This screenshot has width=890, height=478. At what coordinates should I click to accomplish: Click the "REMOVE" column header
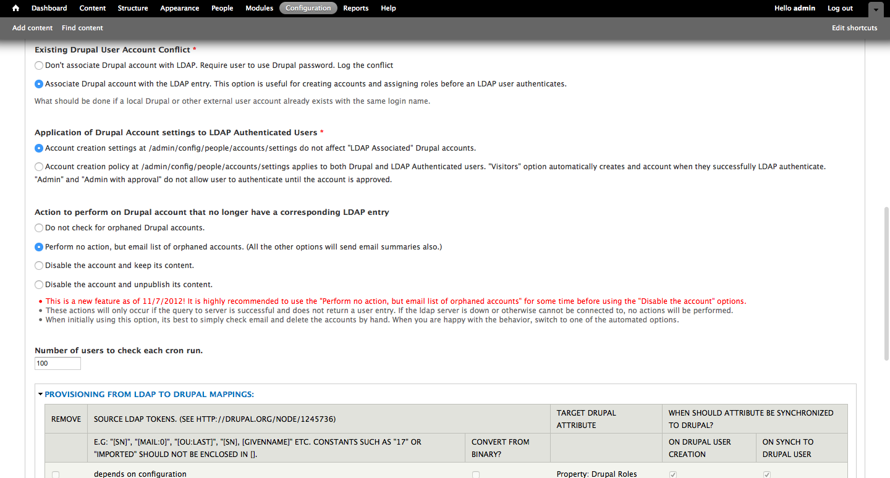(x=66, y=419)
